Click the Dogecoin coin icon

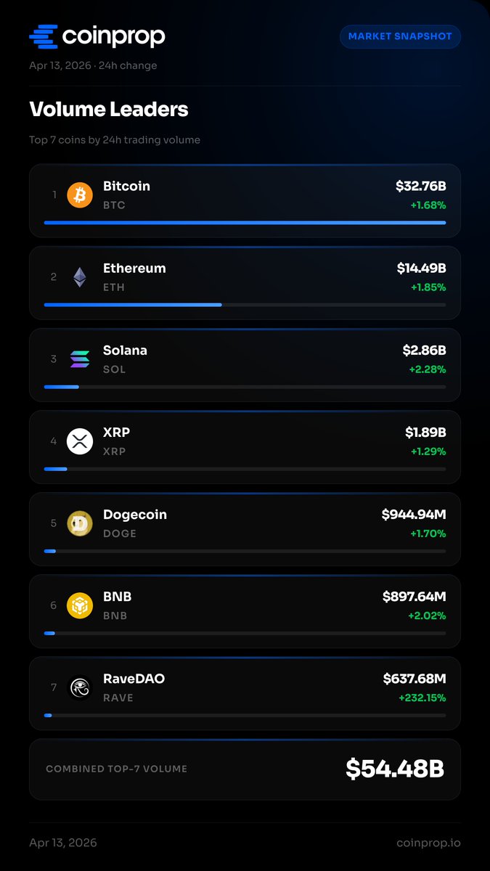(80, 523)
